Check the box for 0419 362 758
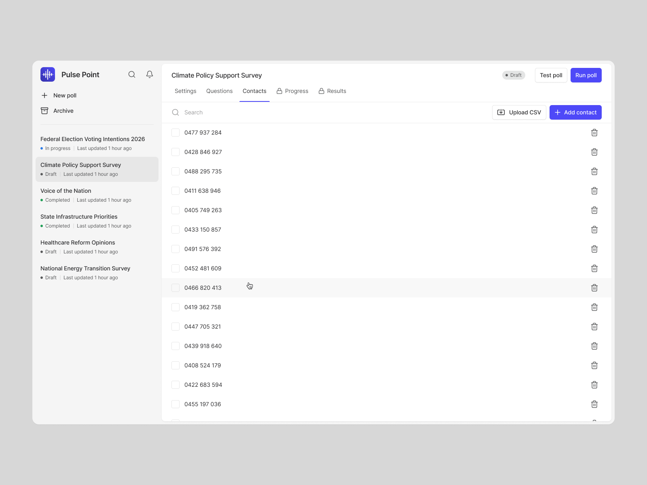The height and width of the screenshot is (485, 647). (175, 307)
